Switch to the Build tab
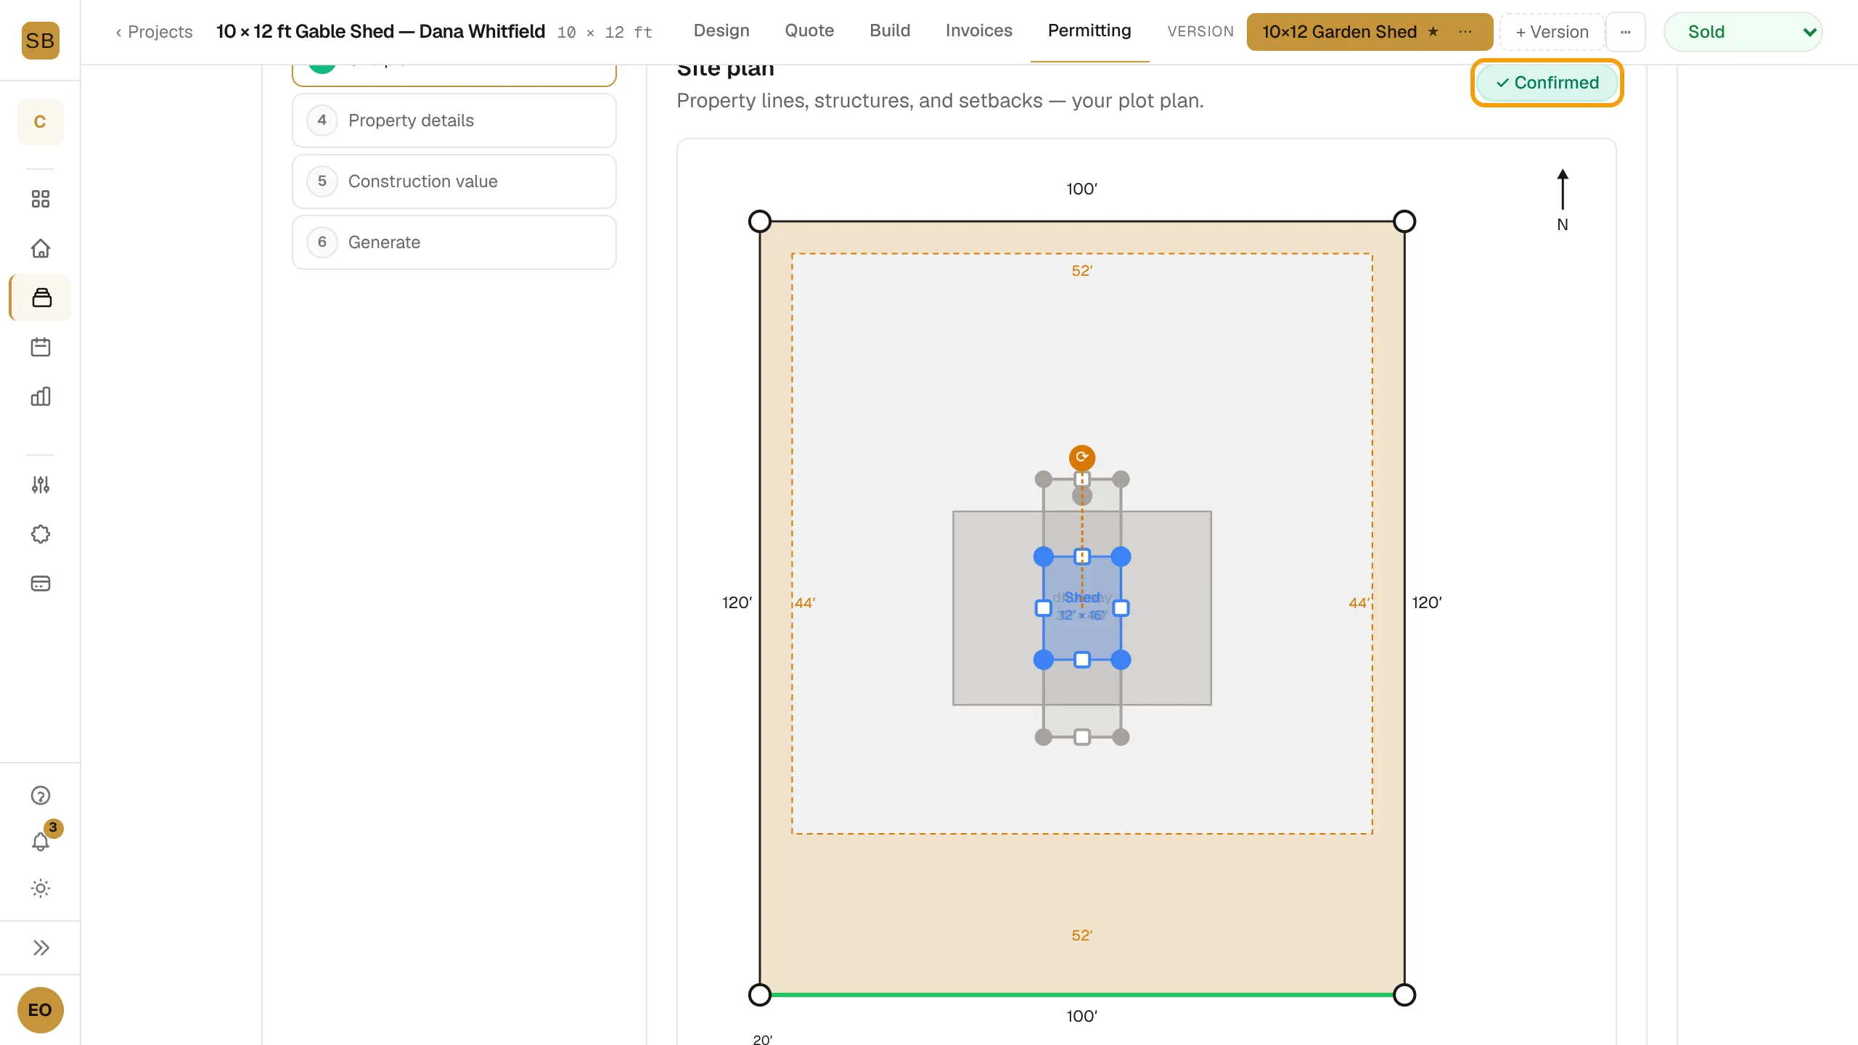 [890, 30]
